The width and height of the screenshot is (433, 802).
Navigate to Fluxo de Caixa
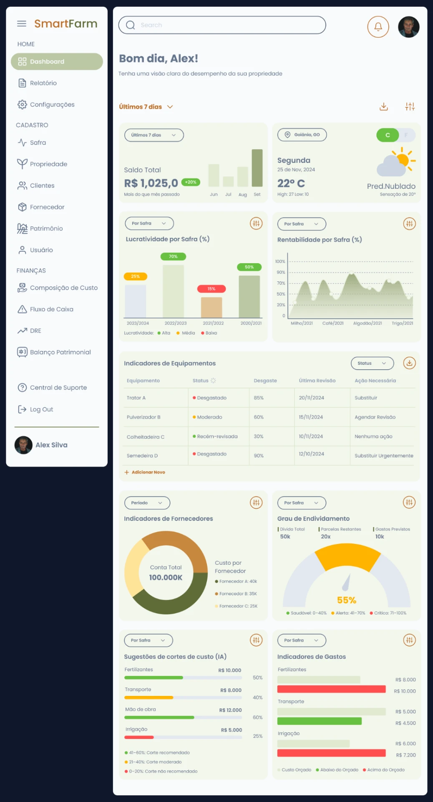[x=45, y=310]
